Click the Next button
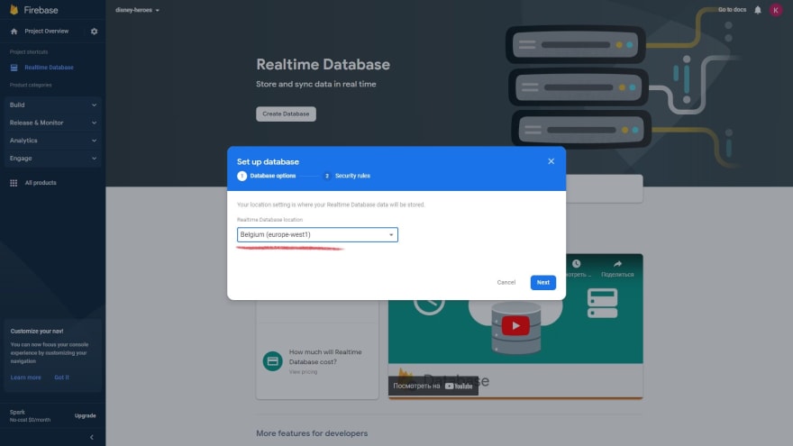The height and width of the screenshot is (446, 793). point(543,283)
